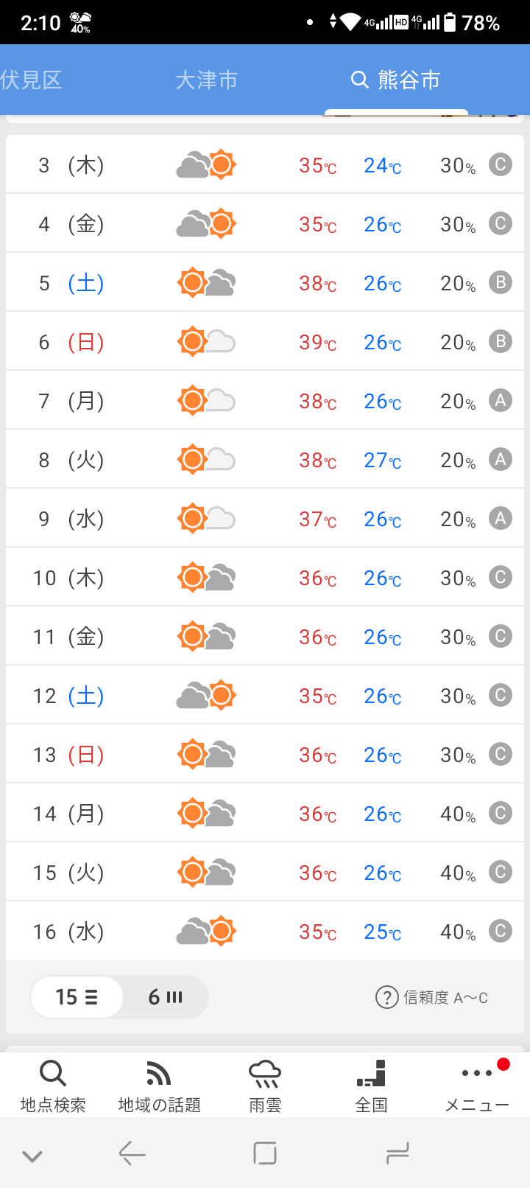Open the 雨雲 rain cloud radar
The height and width of the screenshot is (1188, 530).
click(265, 1085)
